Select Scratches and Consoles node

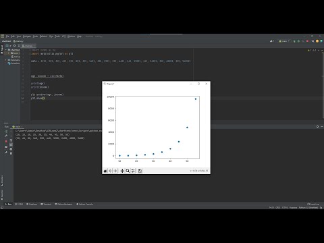[14, 63]
